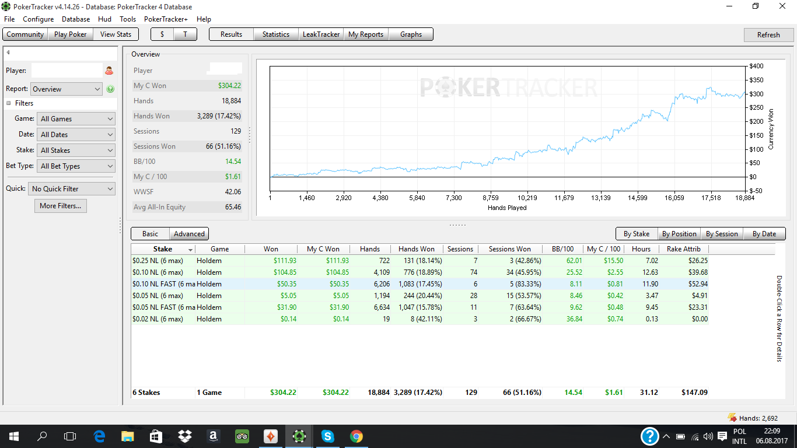Open Skype from the taskbar
797x448 pixels.
(x=327, y=436)
